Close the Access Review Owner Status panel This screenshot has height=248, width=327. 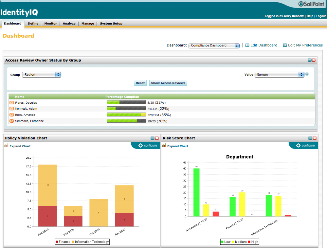tap(314, 60)
